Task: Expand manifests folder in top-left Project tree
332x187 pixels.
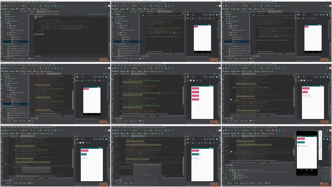Action: coord(6,16)
